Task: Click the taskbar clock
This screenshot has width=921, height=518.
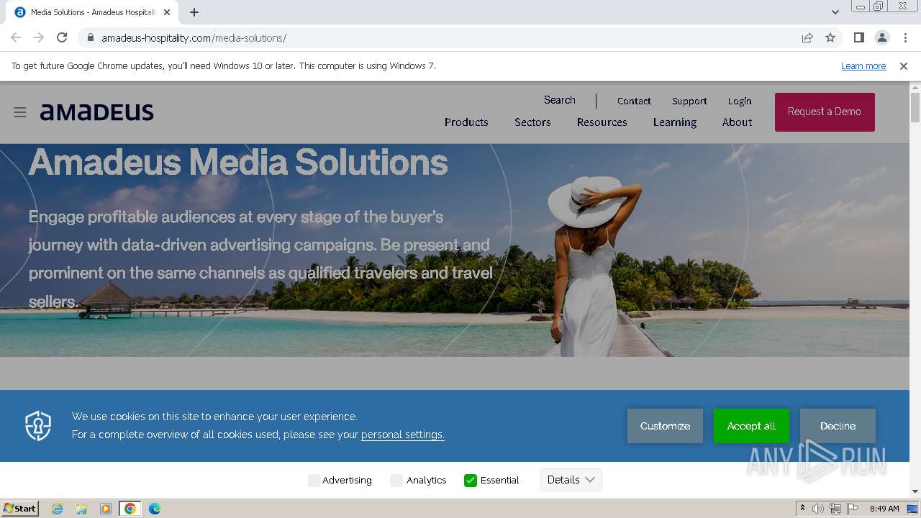Action: coord(884,509)
